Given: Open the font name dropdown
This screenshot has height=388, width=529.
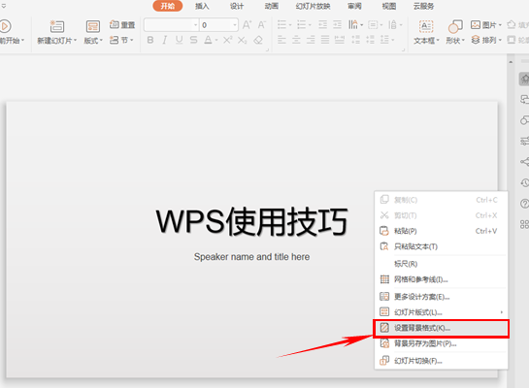Looking at the screenshot, I should coord(196,25).
